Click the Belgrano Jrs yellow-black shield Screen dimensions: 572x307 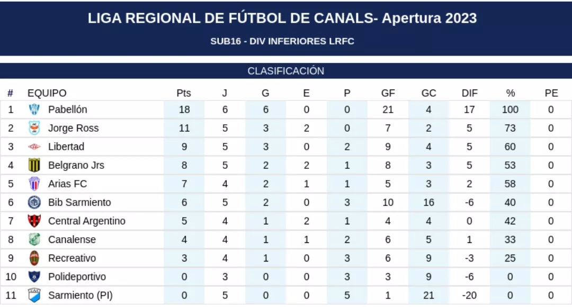34,165
